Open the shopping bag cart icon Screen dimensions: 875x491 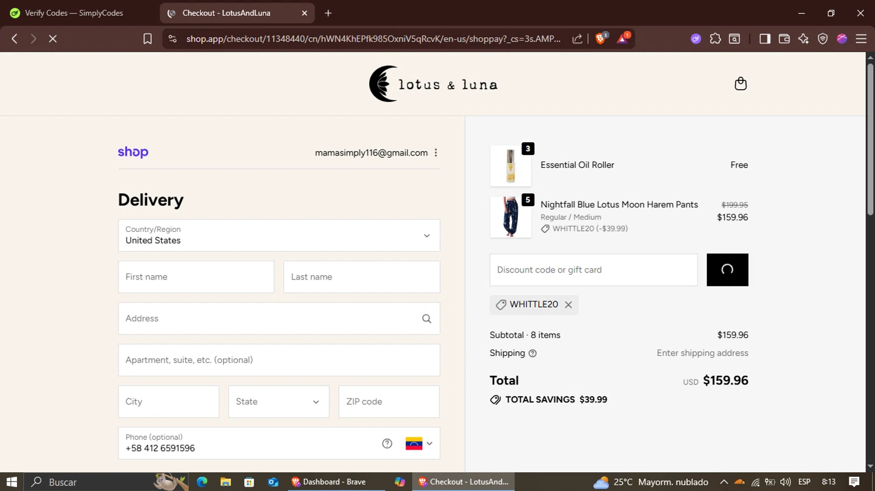click(740, 84)
